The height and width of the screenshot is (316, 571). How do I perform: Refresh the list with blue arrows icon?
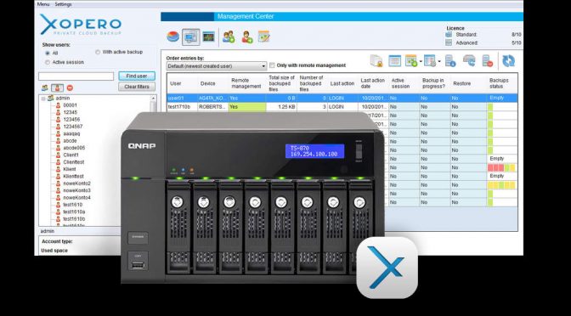509,61
